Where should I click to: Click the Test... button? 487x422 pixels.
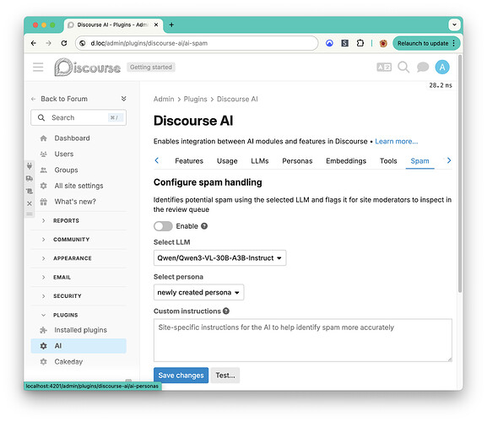click(x=225, y=376)
